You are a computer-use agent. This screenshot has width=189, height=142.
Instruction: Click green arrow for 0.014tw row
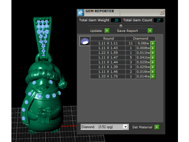(153, 77)
